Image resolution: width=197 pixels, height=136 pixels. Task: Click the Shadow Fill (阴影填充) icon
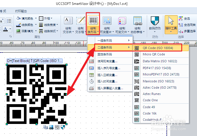point(18,31)
